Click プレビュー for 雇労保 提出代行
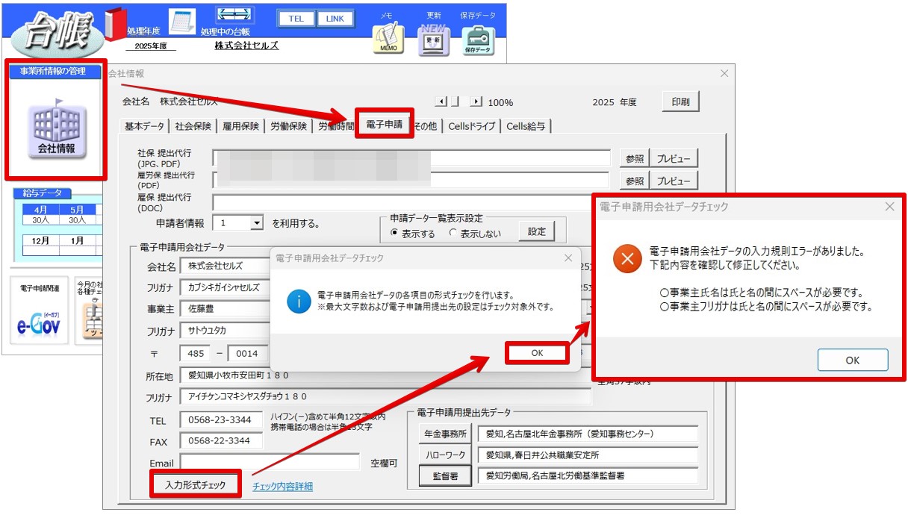 pos(674,181)
